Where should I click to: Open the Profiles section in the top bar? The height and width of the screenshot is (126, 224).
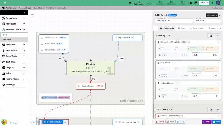(182, 3)
